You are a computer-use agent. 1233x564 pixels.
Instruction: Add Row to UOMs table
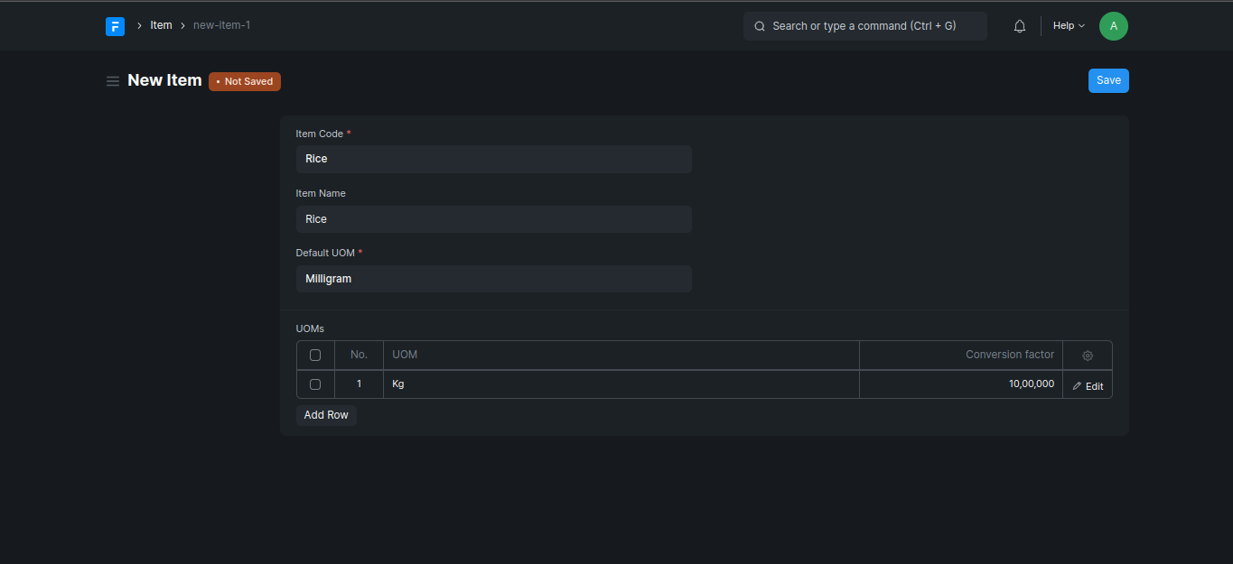[x=326, y=415]
